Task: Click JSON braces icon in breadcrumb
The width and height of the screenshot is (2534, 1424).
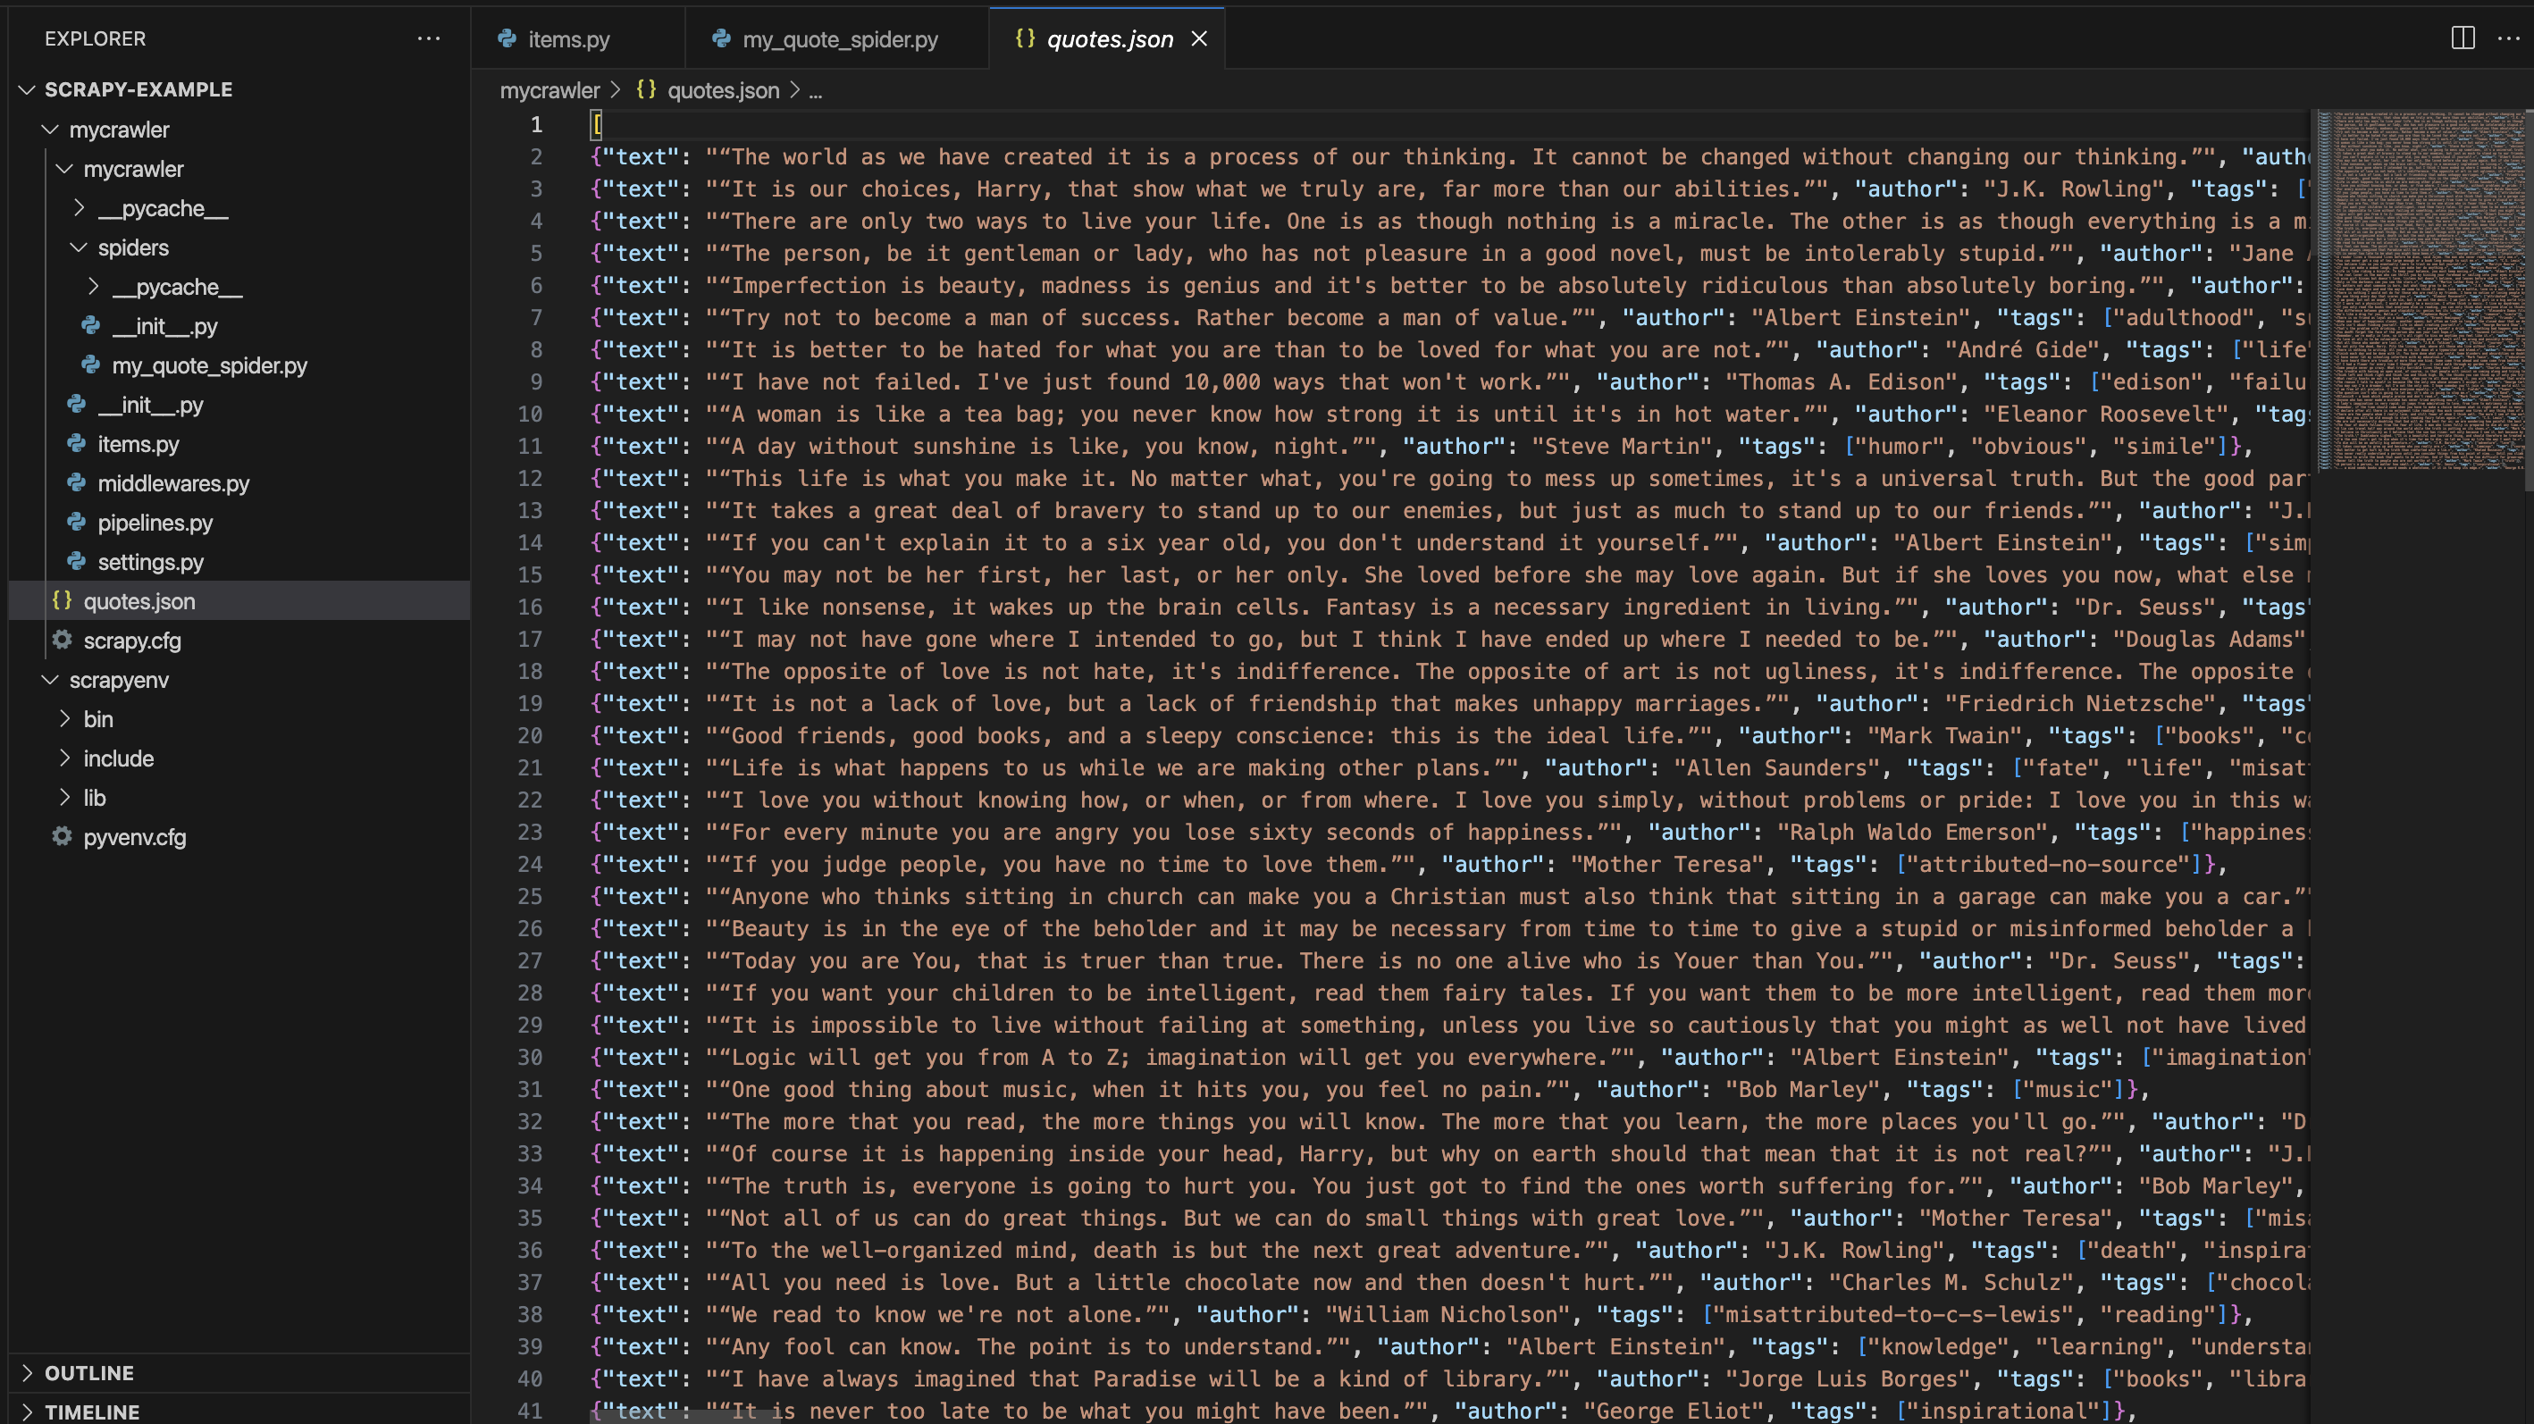Action: (x=646, y=89)
